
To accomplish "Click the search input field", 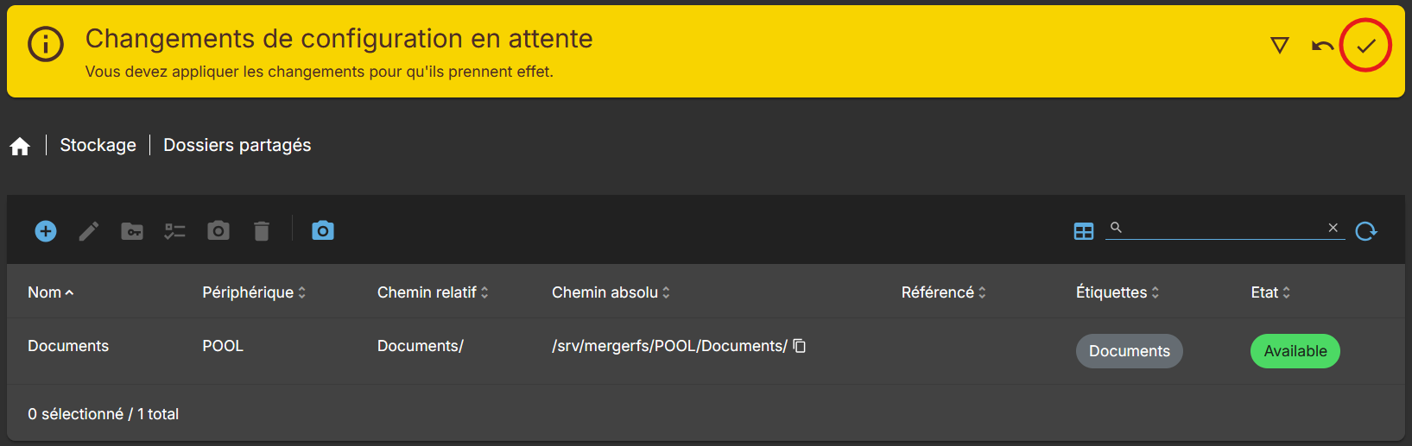I will [1225, 228].
